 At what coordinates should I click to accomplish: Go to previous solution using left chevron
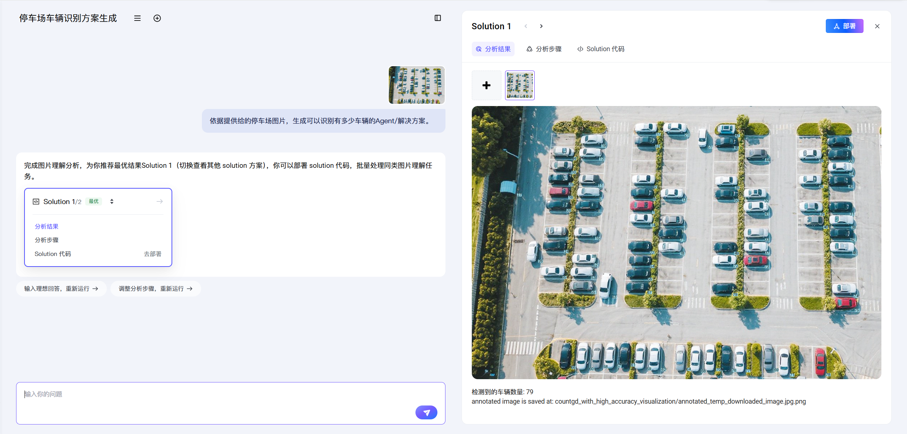click(x=526, y=26)
